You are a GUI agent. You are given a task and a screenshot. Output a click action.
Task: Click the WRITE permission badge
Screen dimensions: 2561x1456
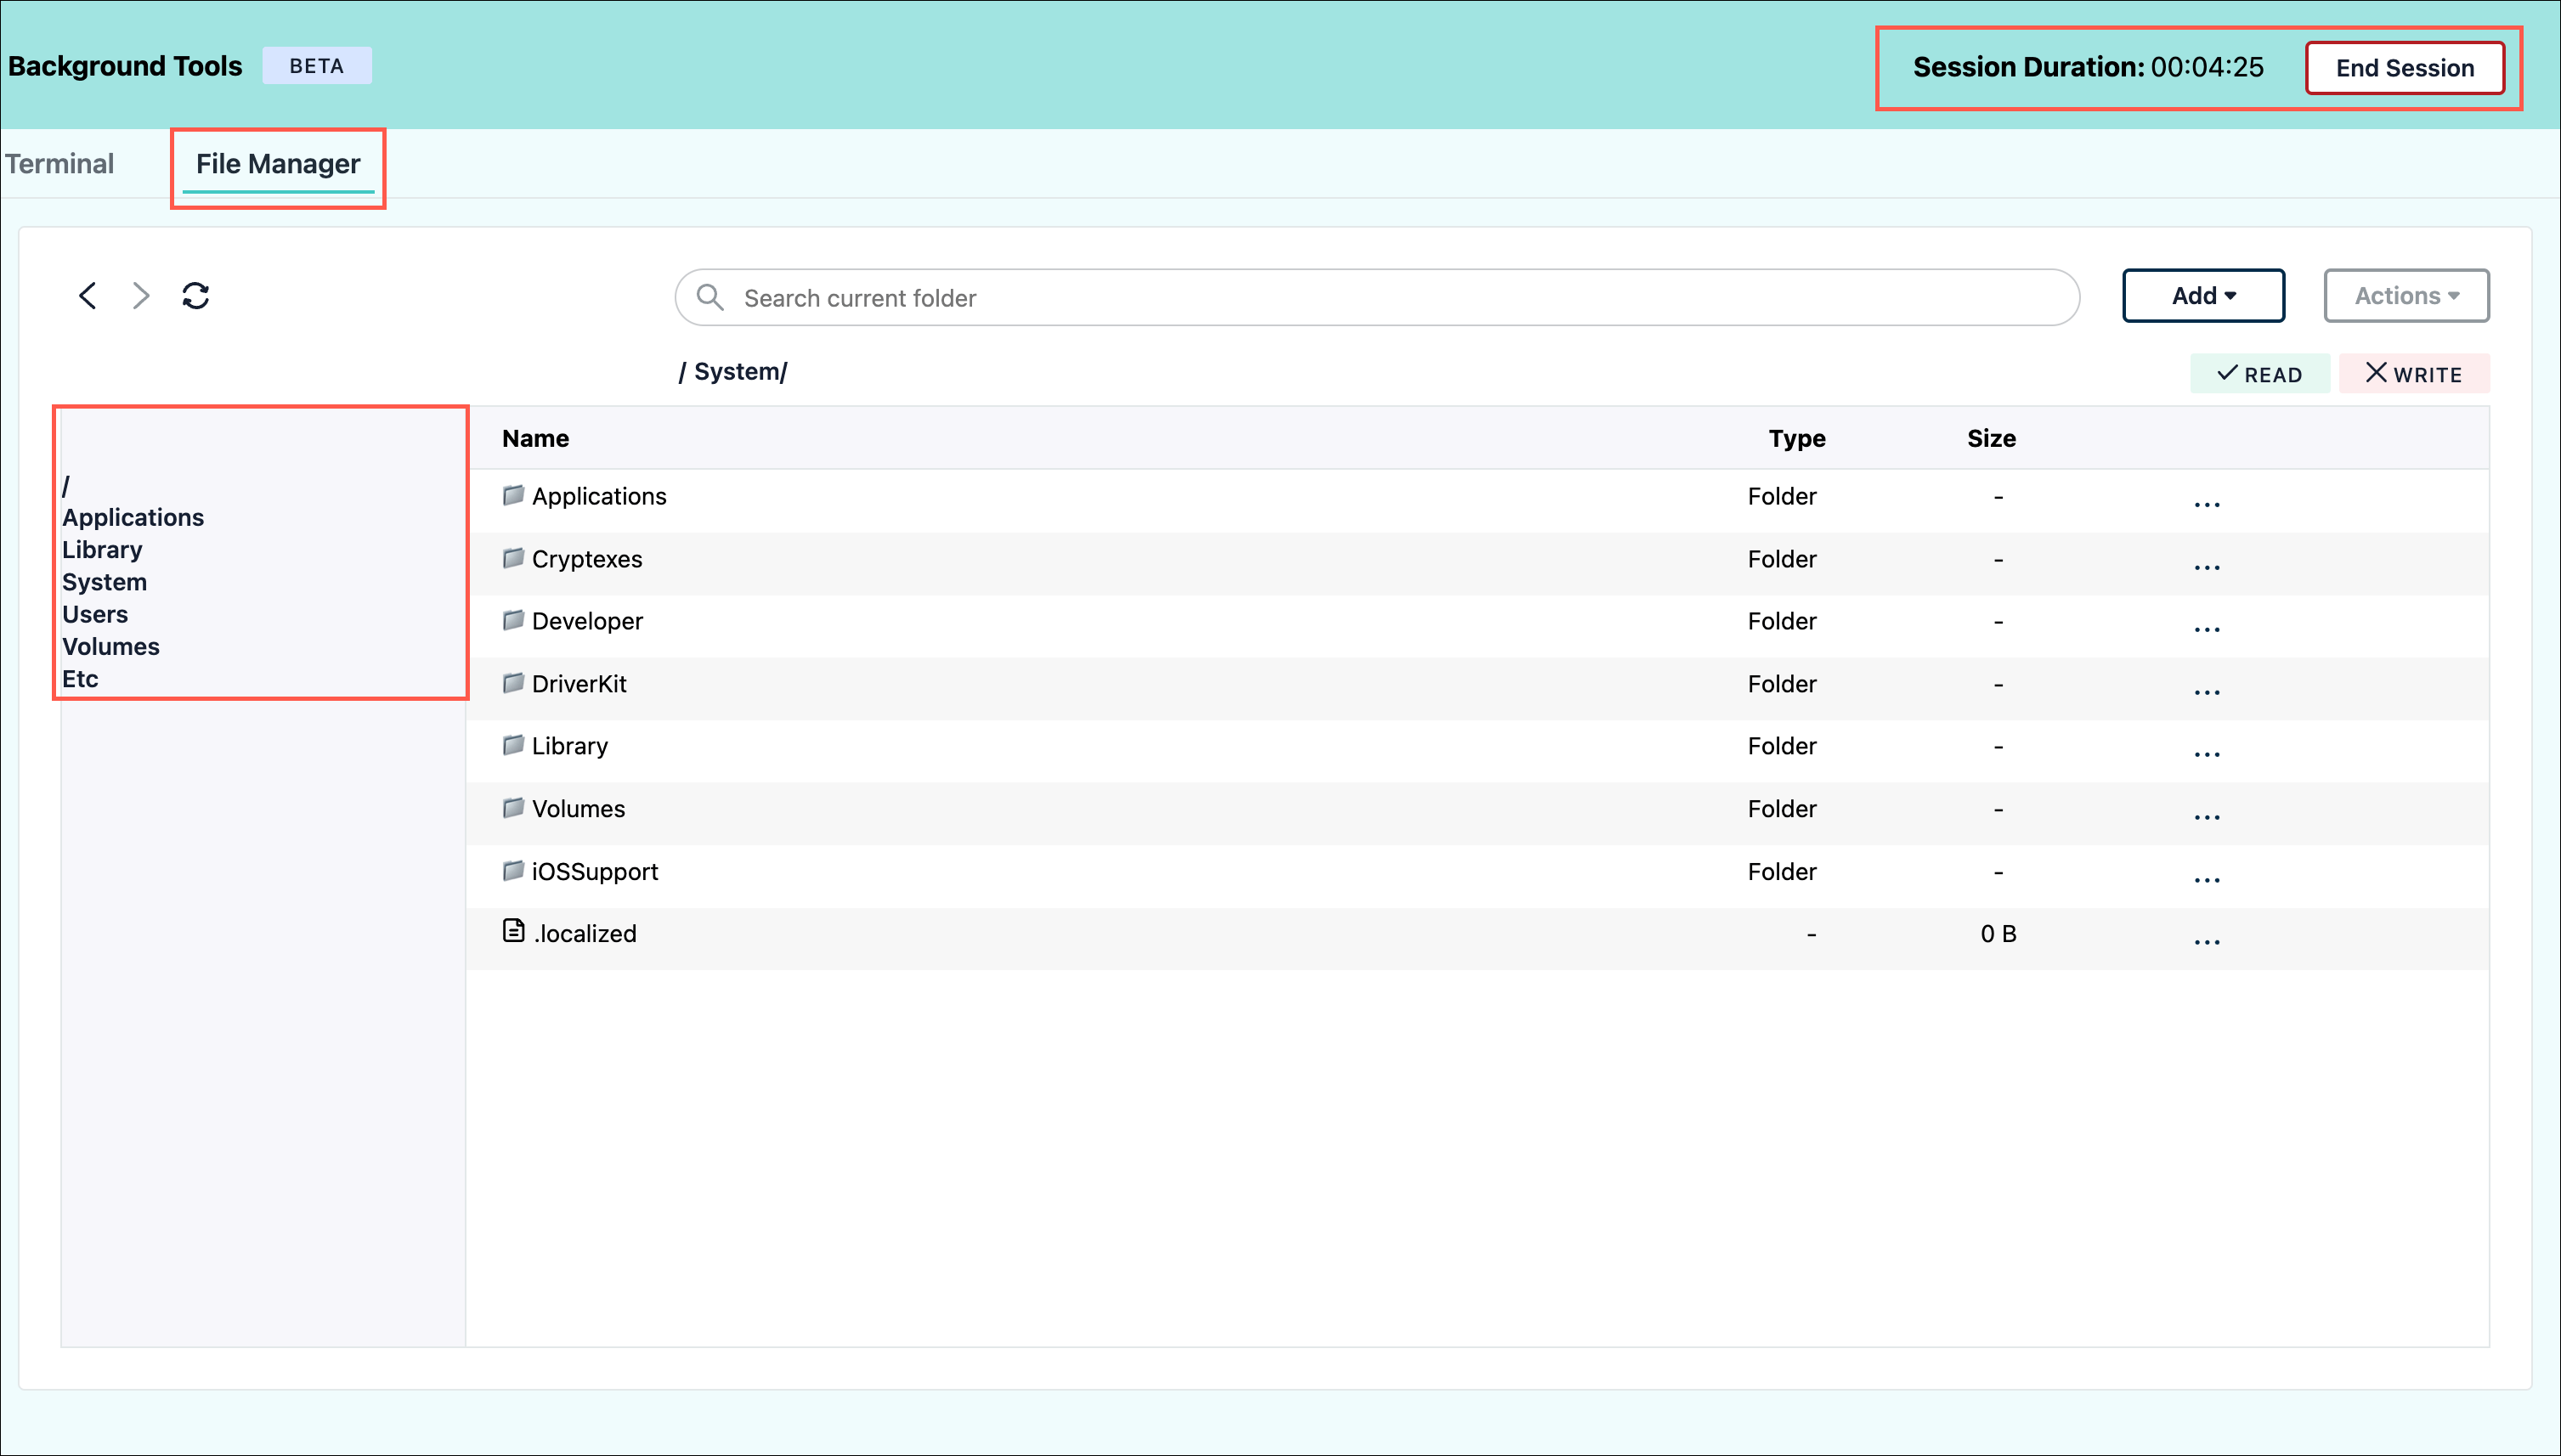click(2413, 374)
